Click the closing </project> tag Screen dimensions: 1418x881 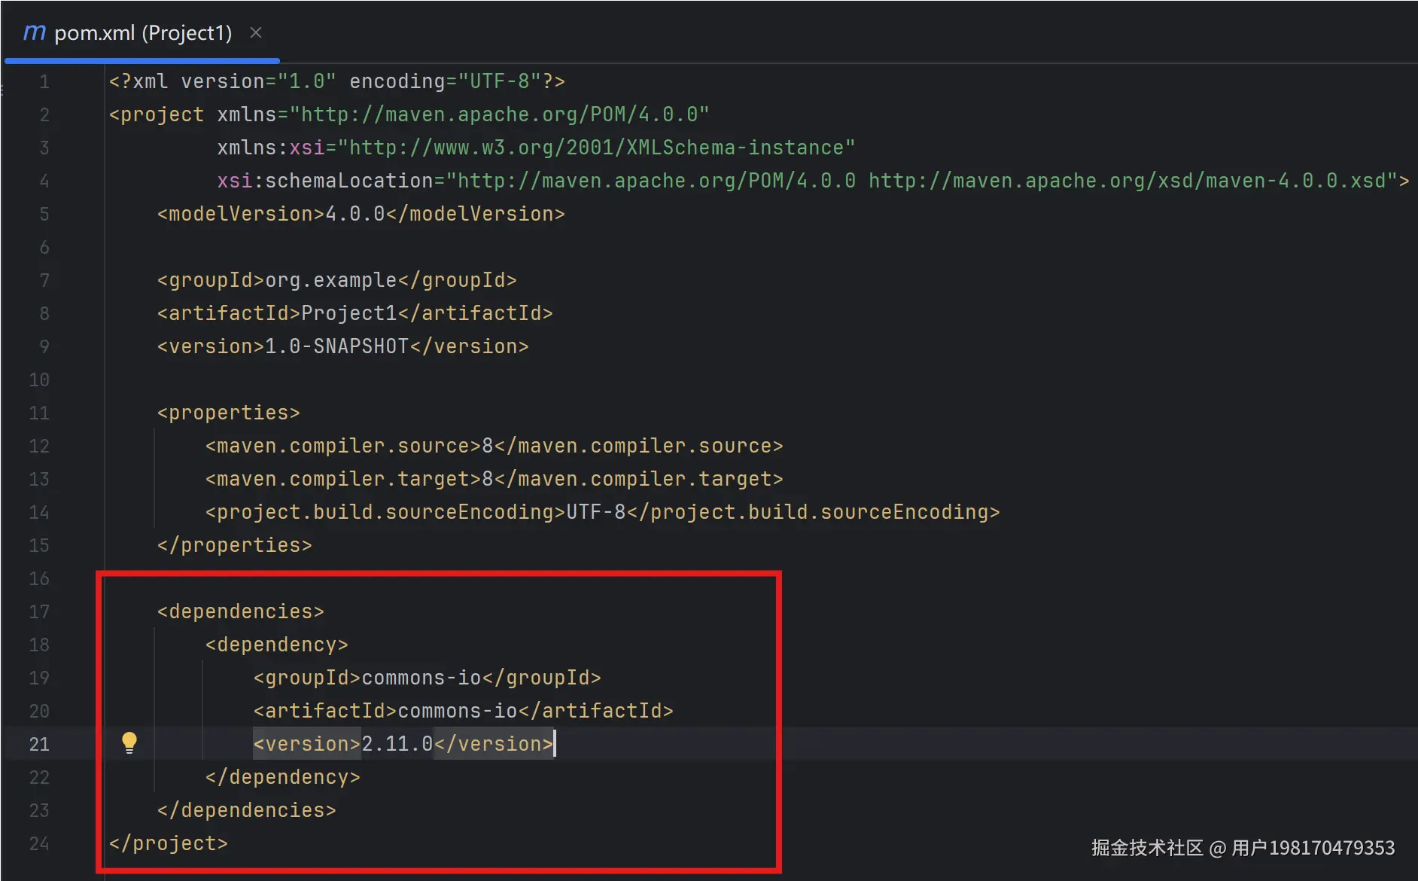(169, 843)
